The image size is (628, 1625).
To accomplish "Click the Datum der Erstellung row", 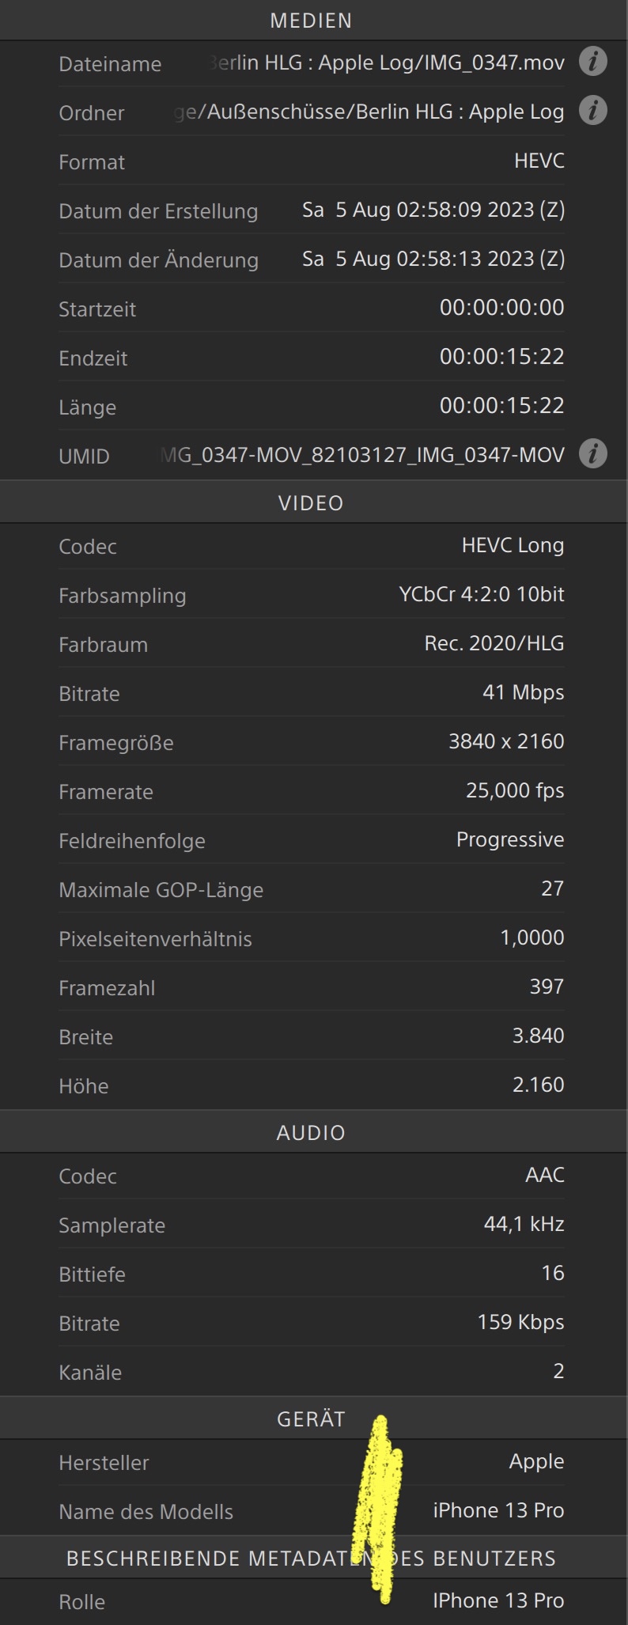I will coord(312,210).
